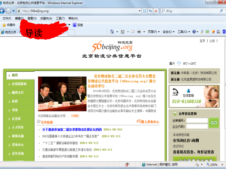The height and width of the screenshot is (169, 226).
Task: Open 配货大厅 in the sidebar
Action: (x=18, y=93)
